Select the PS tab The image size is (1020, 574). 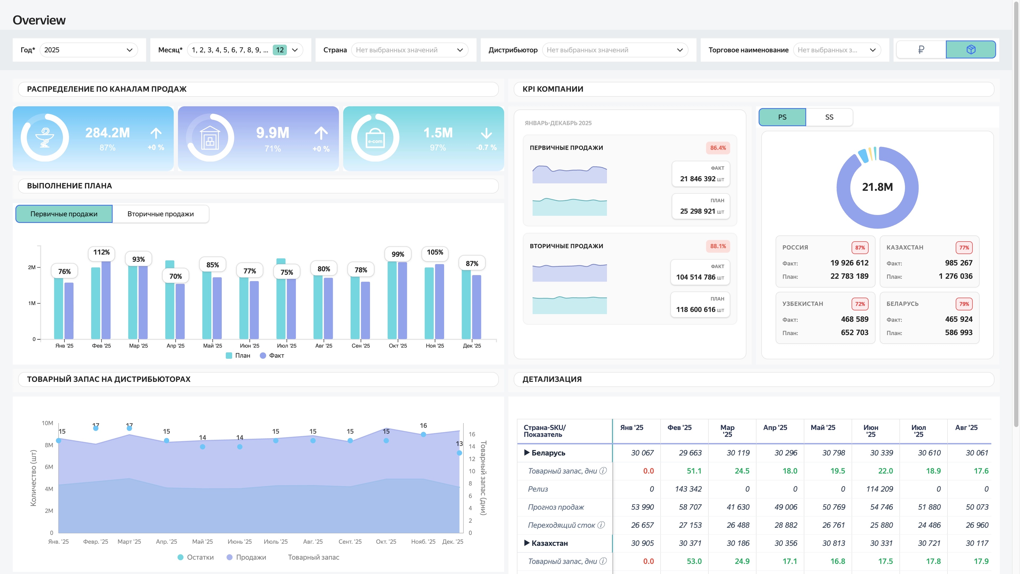point(782,117)
